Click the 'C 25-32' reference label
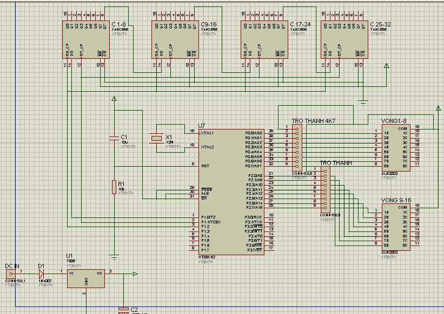Viewport: 444px width, 314px height. pos(380,25)
